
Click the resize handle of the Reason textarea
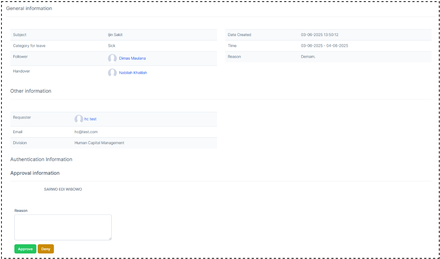coord(110,238)
